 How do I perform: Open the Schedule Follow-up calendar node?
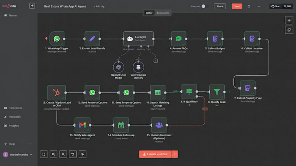coord(121,125)
